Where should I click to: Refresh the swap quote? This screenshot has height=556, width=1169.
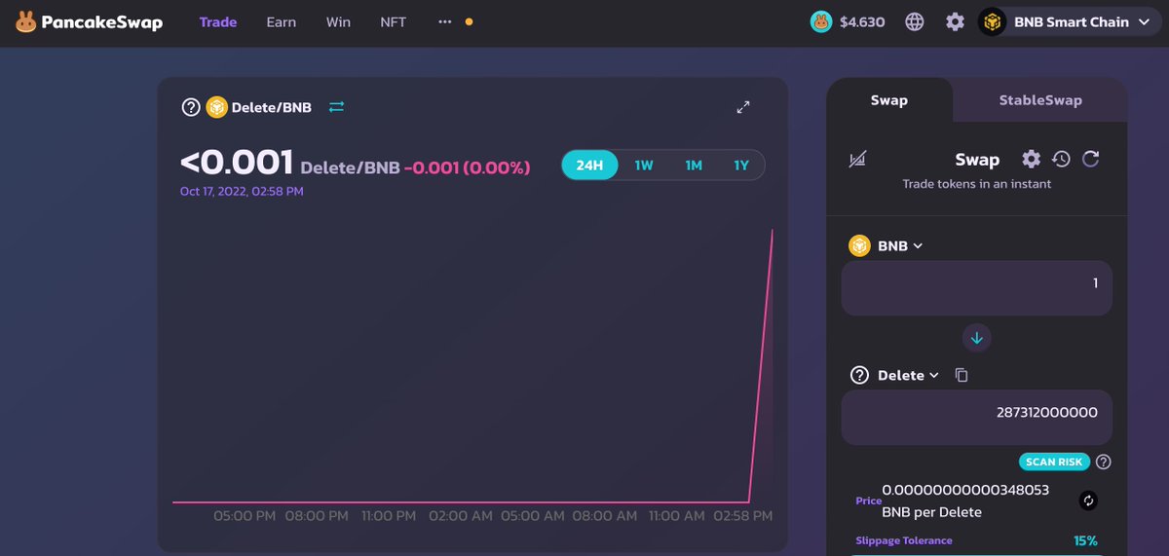pyautogui.click(x=1091, y=159)
